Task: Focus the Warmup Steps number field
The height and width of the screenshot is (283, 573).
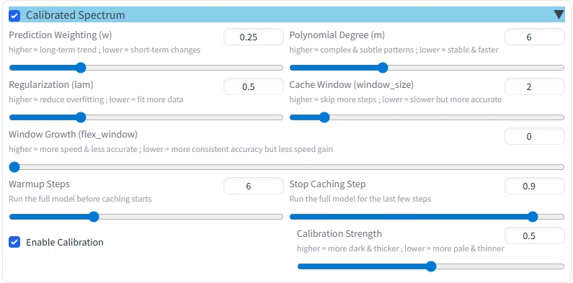Action: click(254, 186)
